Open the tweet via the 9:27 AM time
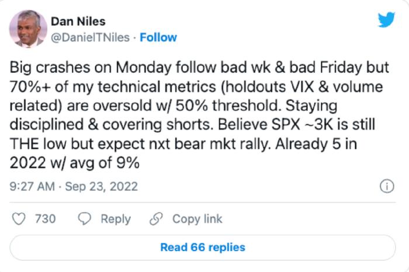 tap(32, 187)
